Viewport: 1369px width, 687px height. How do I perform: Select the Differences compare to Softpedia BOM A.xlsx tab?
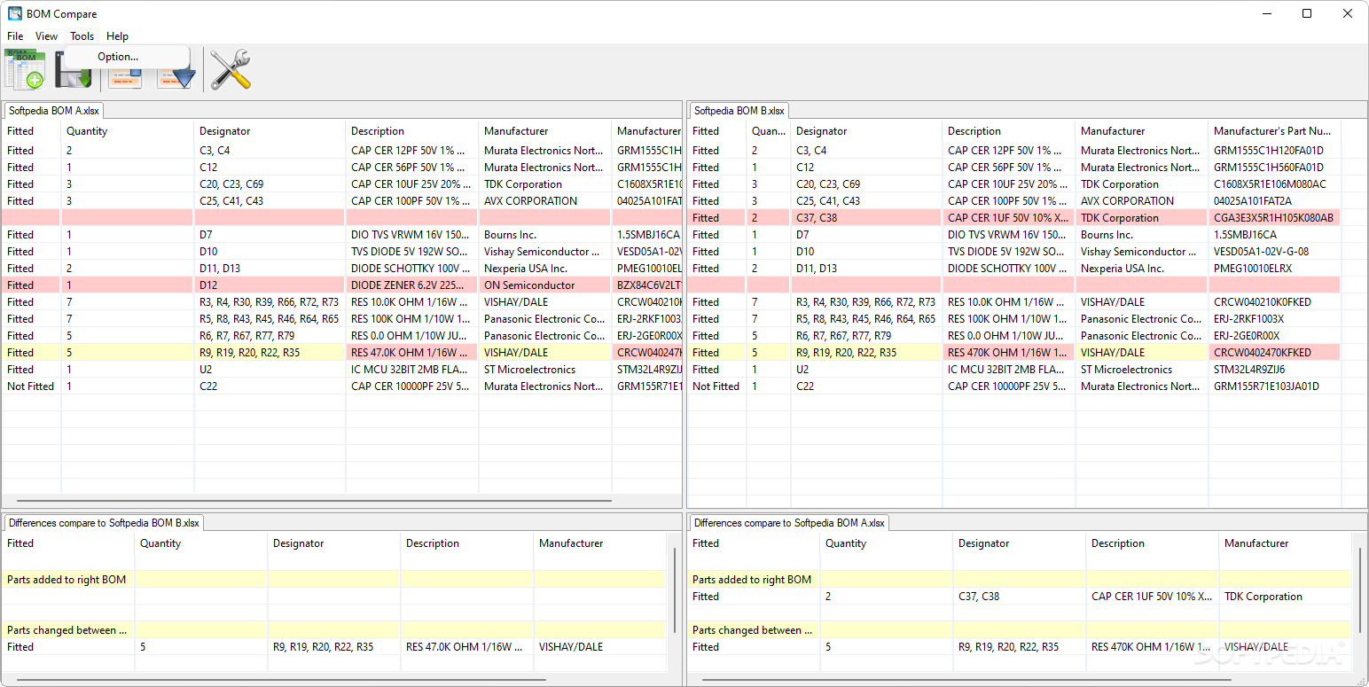pos(789,523)
